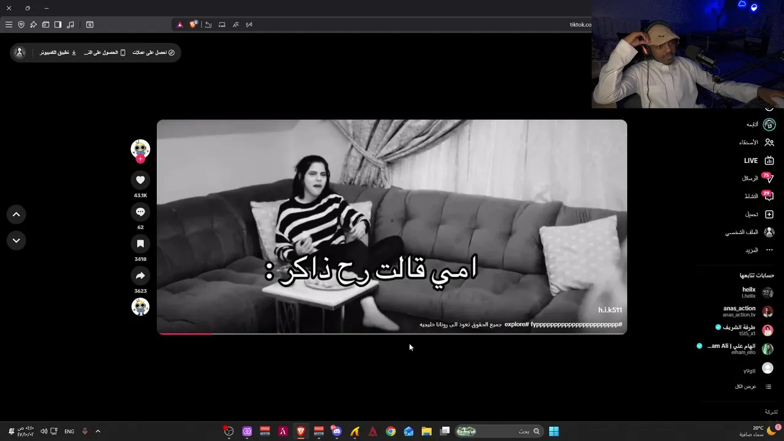Open the music playlist icon in toolbar
This screenshot has width=784, height=441.
point(70,24)
